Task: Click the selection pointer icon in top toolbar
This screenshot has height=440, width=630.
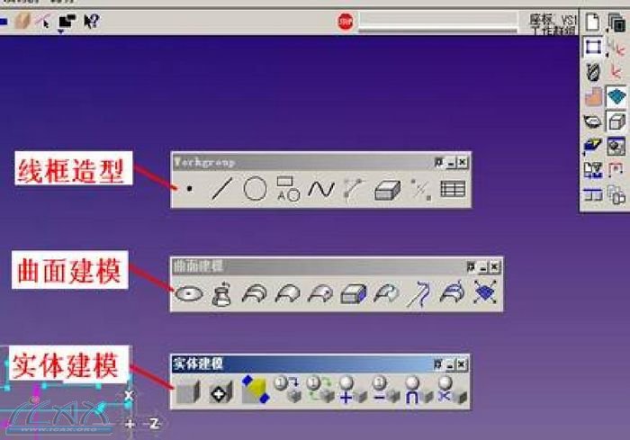Action: 43,21
